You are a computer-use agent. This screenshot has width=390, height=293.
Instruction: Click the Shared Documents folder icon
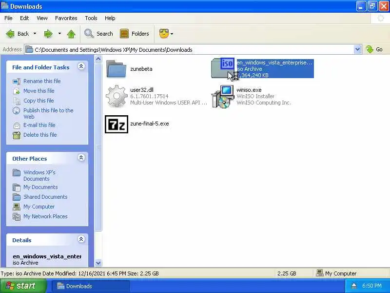(17, 197)
